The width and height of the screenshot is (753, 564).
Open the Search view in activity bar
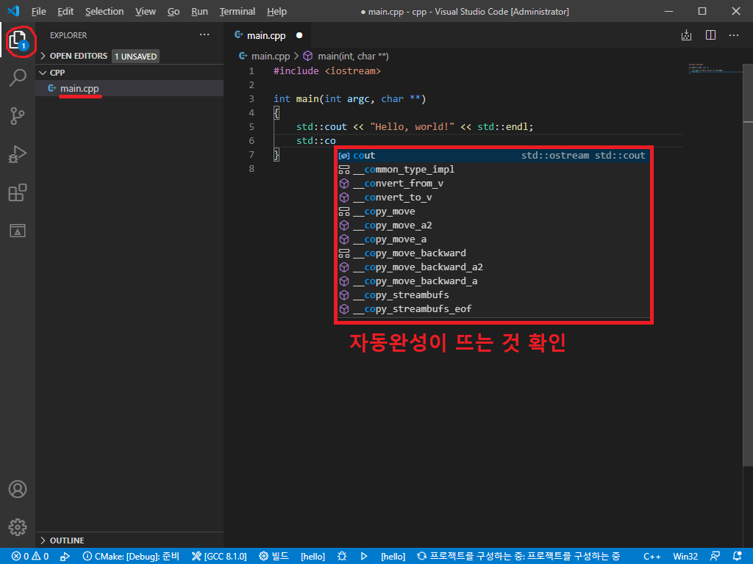click(18, 78)
